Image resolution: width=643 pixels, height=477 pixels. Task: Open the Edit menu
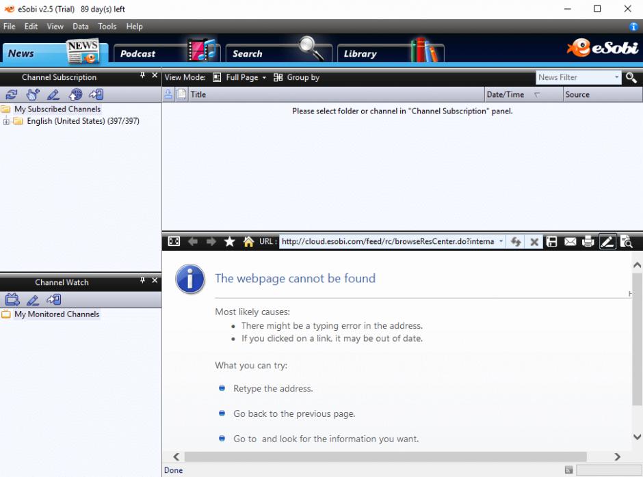(31, 27)
